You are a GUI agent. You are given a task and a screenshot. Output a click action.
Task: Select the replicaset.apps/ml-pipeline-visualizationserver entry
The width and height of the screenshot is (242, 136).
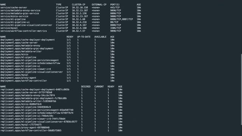pos(39,122)
